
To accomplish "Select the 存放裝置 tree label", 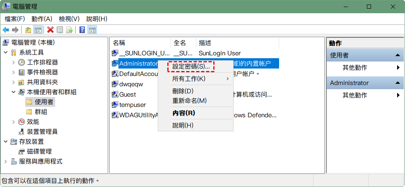I will click(31, 142).
